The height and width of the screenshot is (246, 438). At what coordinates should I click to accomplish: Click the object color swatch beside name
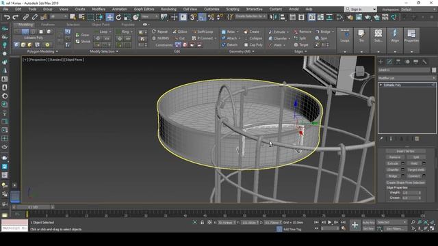point(433,70)
